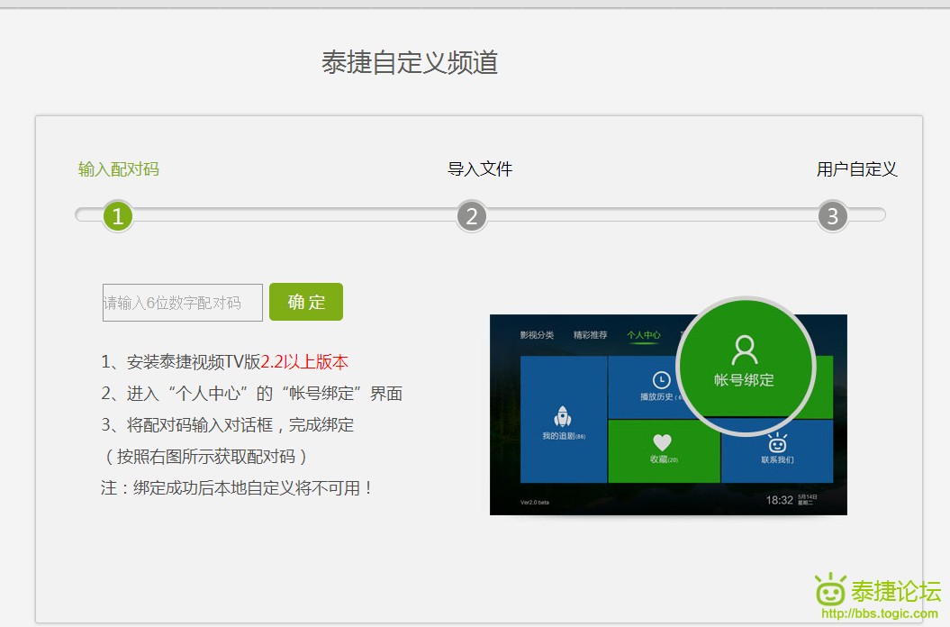Click the 18:32 time in the preview
Screen dimensions: 950x627
point(779,500)
